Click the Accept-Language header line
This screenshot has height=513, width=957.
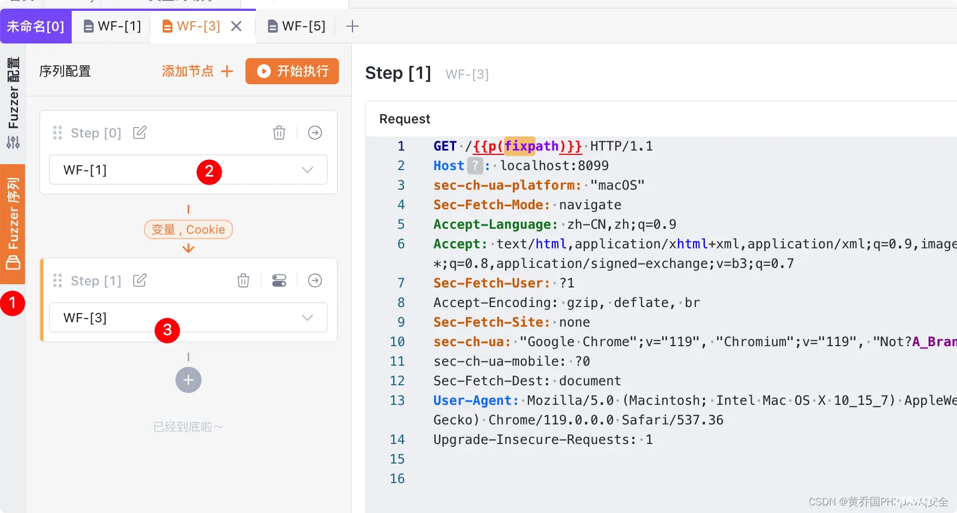click(x=555, y=224)
